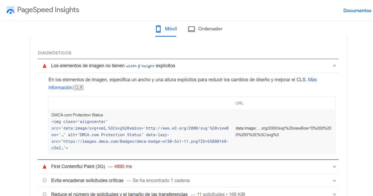This screenshot has height=196, width=373.
Task: Click the audit description paragraph about CLS
Action: pos(183,83)
